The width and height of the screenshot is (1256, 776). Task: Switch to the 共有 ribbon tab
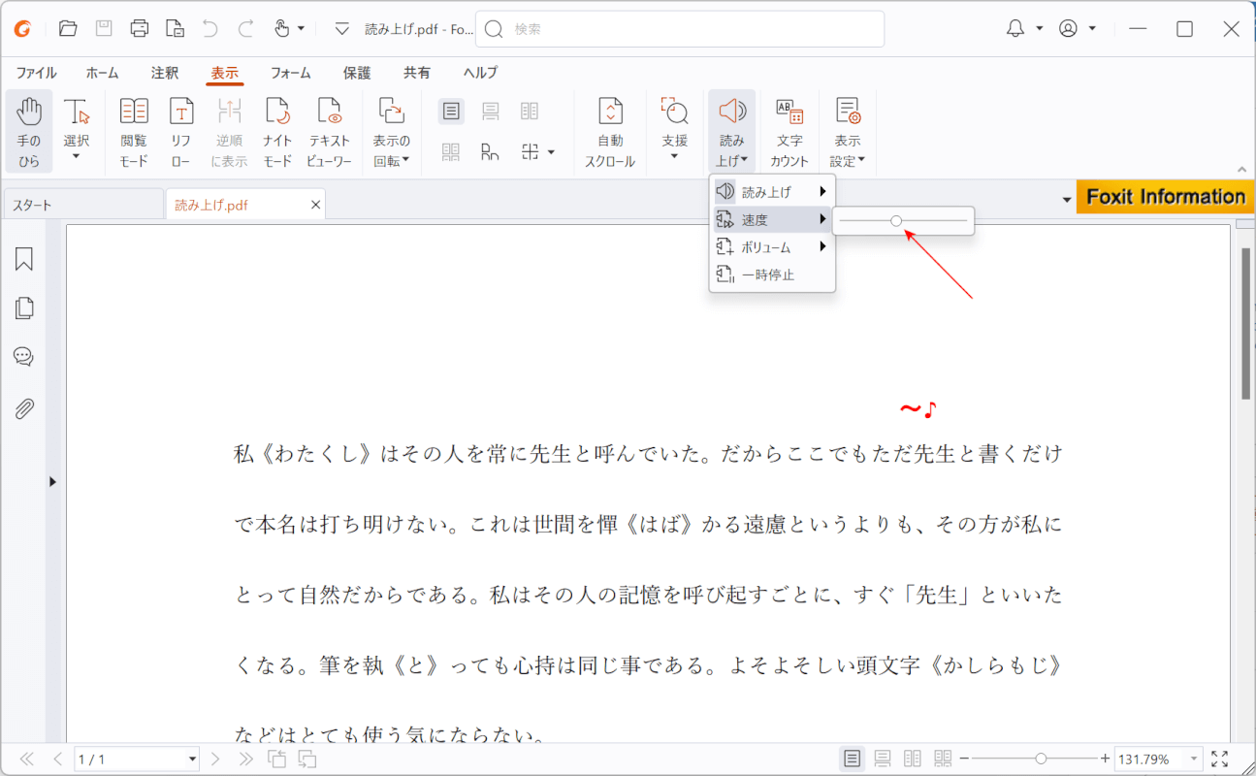tap(417, 73)
